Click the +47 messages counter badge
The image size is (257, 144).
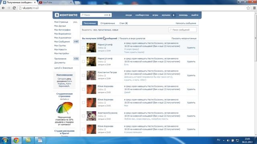[76, 42]
